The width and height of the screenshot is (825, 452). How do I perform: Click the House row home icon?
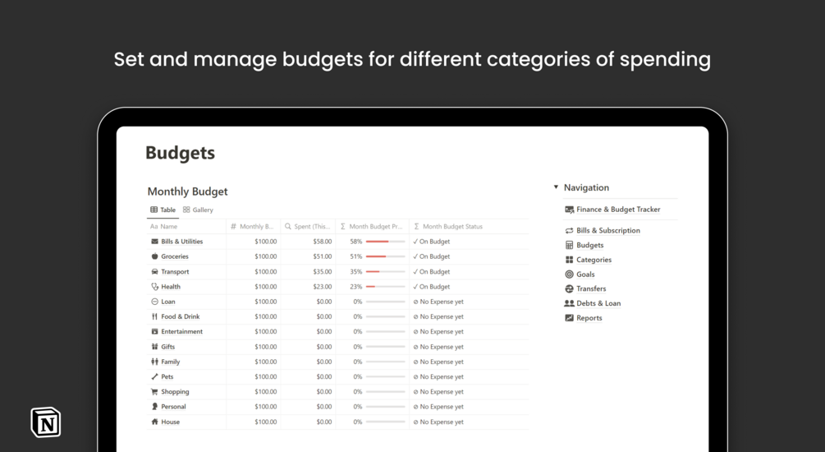[x=154, y=422]
